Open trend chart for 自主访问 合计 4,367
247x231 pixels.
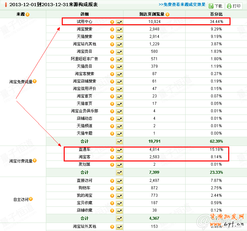[x=119, y=218]
